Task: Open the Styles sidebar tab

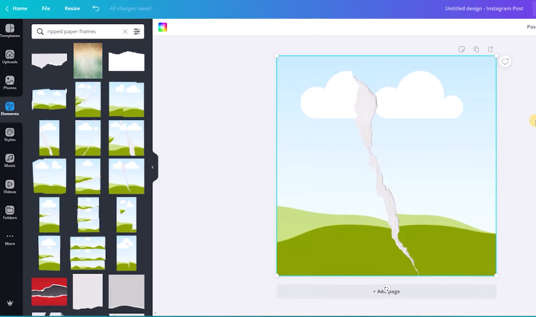Action: click(10, 135)
